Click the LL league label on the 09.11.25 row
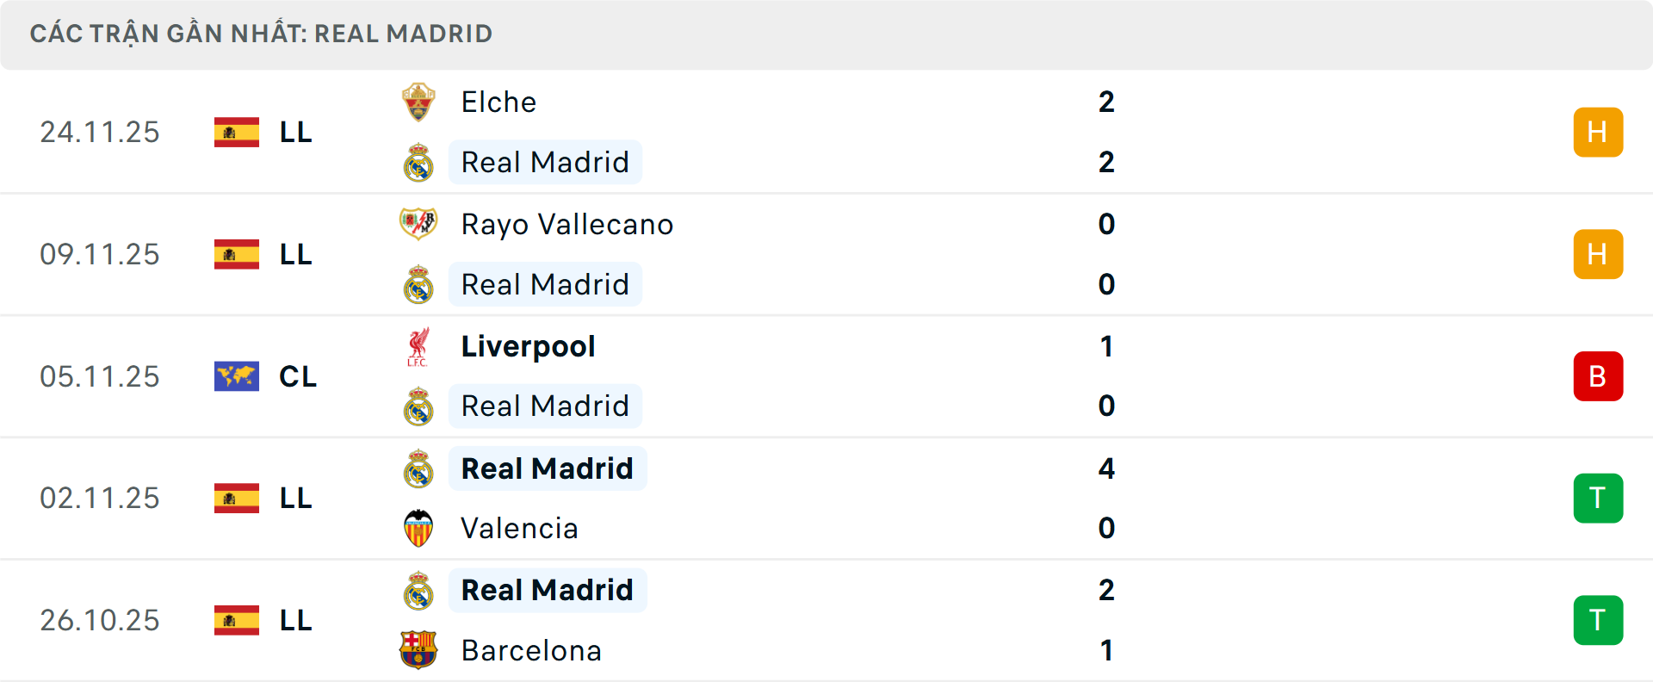The width and height of the screenshot is (1653, 682). click(x=296, y=254)
